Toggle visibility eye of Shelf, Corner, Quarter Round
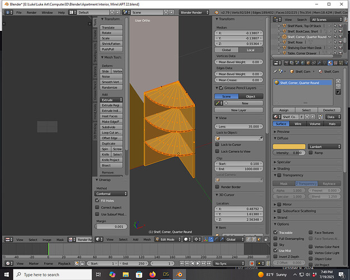The height and width of the screenshot is (280, 350). 330,37
